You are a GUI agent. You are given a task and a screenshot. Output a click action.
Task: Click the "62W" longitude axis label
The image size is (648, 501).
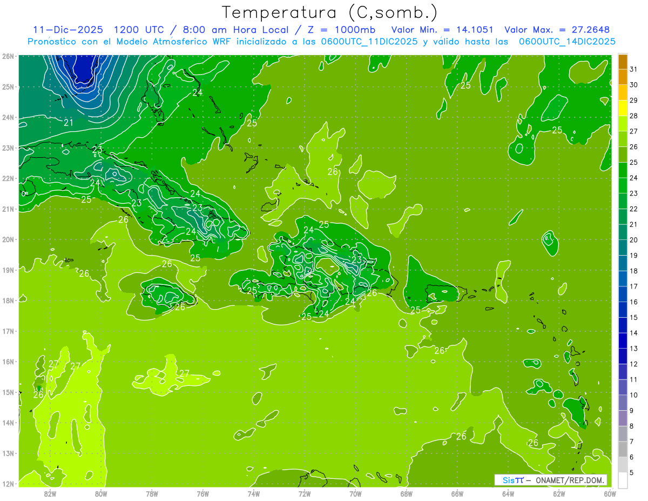559,493
